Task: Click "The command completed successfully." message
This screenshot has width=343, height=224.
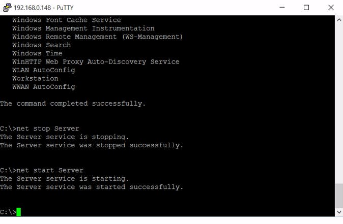Action: [x=73, y=104]
